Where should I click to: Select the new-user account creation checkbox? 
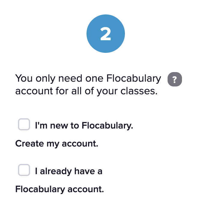coord(24,124)
